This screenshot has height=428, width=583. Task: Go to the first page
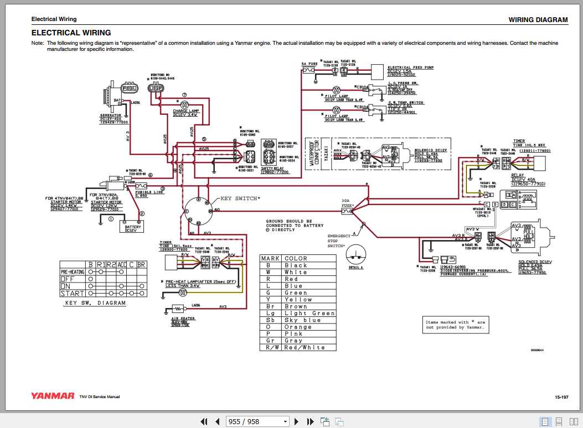pos(204,421)
